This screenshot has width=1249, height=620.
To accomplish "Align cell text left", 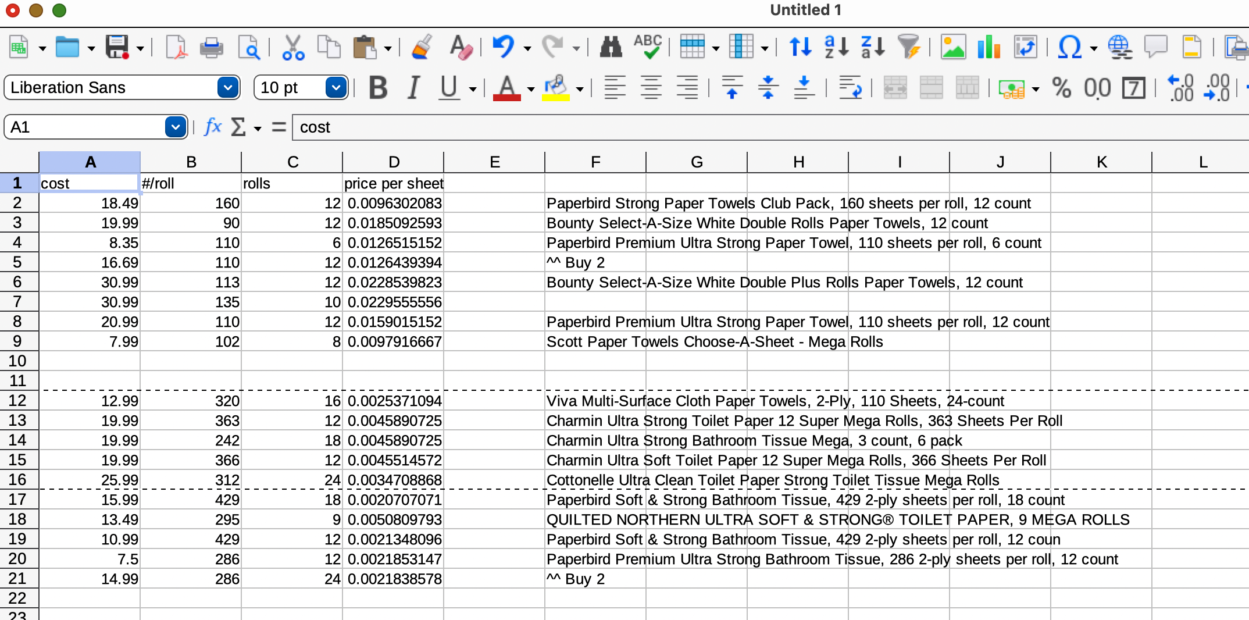I will coord(615,88).
